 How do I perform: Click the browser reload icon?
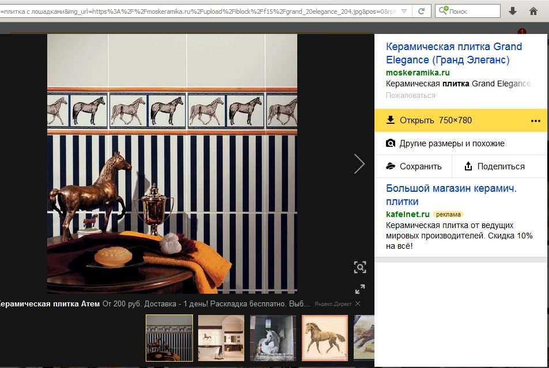(x=422, y=11)
